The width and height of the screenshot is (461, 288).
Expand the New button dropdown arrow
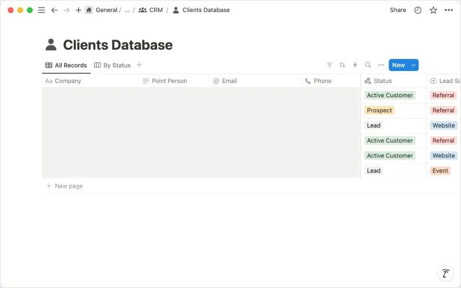[x=413, y=65]
